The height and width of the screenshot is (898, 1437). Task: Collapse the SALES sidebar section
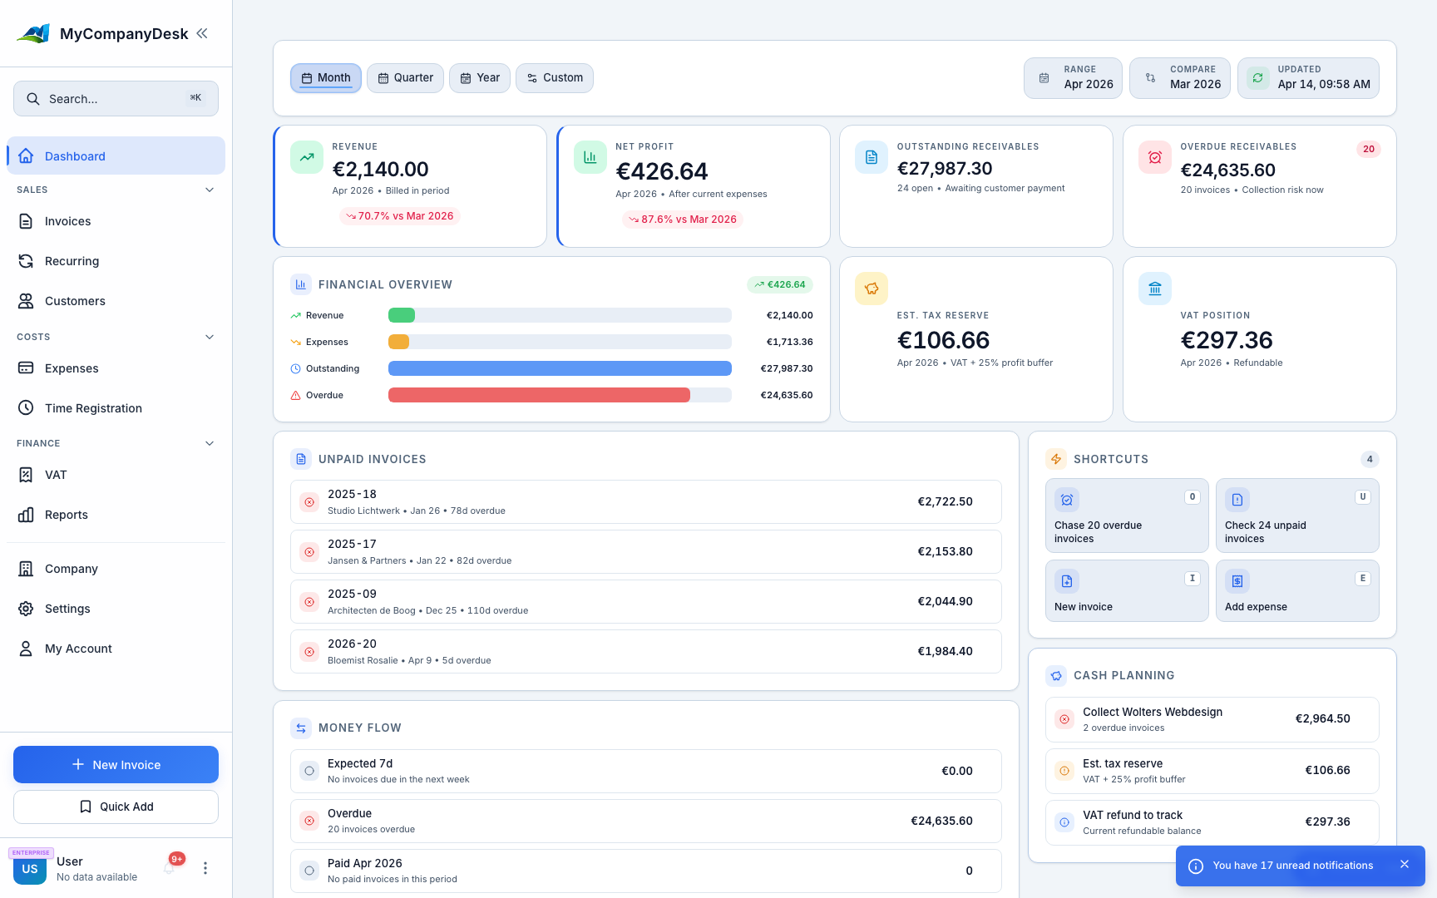tap(210, 190)
